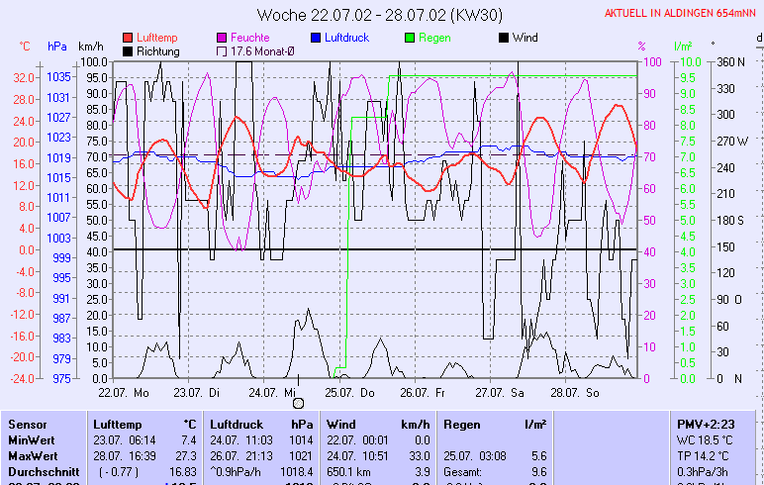Select the Luftdruck column header in table
This screenshot has height=485, width=764.
237,424
